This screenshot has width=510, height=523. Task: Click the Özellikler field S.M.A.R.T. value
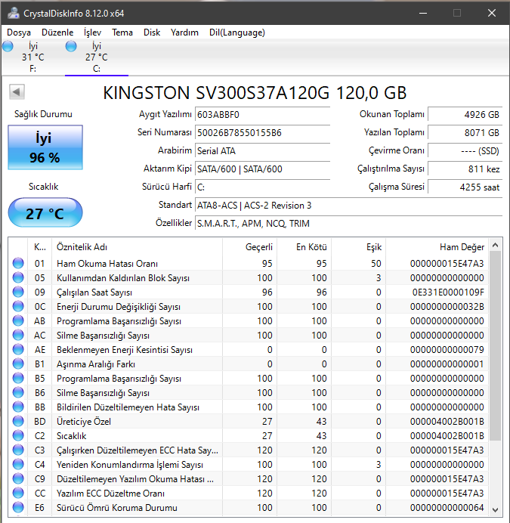[348, 223]
